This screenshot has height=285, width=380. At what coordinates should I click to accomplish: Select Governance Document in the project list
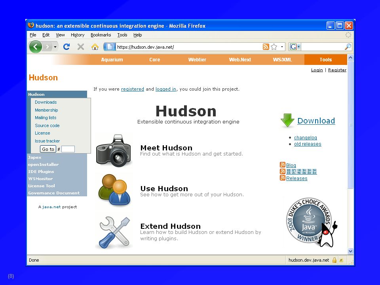point(54,193)
